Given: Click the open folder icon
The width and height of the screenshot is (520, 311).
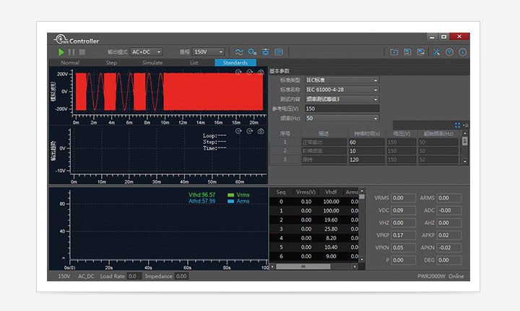Looking at the screenshot, I should coord(394,52).
